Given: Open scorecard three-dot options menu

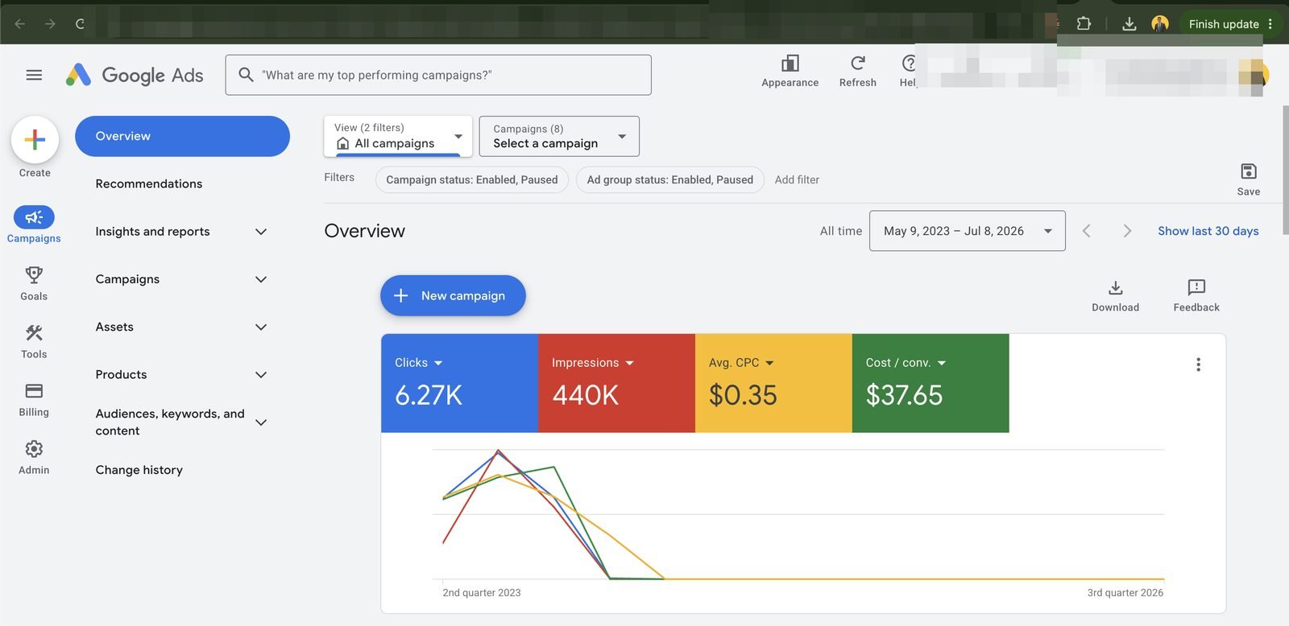Looking at the screenshot, I should click(1198, 364).
